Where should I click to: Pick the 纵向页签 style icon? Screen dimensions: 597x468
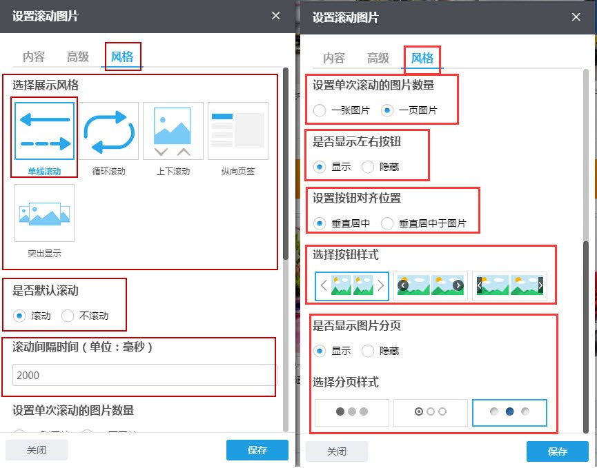(x=237, y=131)
